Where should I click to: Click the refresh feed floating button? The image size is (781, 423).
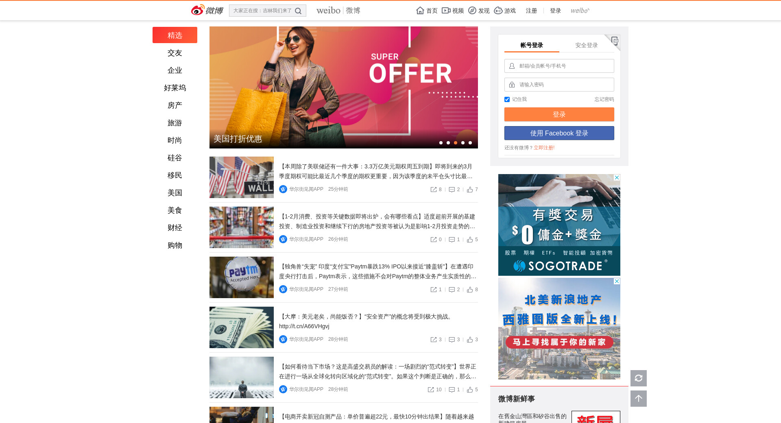(x=639, y=378)
